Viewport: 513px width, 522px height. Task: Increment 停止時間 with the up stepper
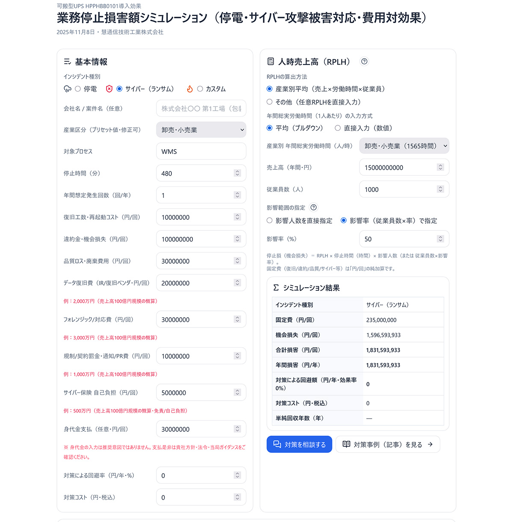tap(238, 171)
